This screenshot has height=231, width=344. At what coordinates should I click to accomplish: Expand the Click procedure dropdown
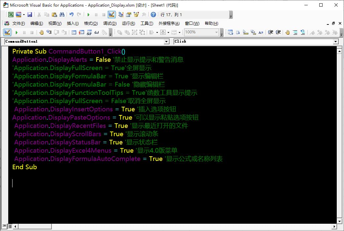tap(336, 41)
